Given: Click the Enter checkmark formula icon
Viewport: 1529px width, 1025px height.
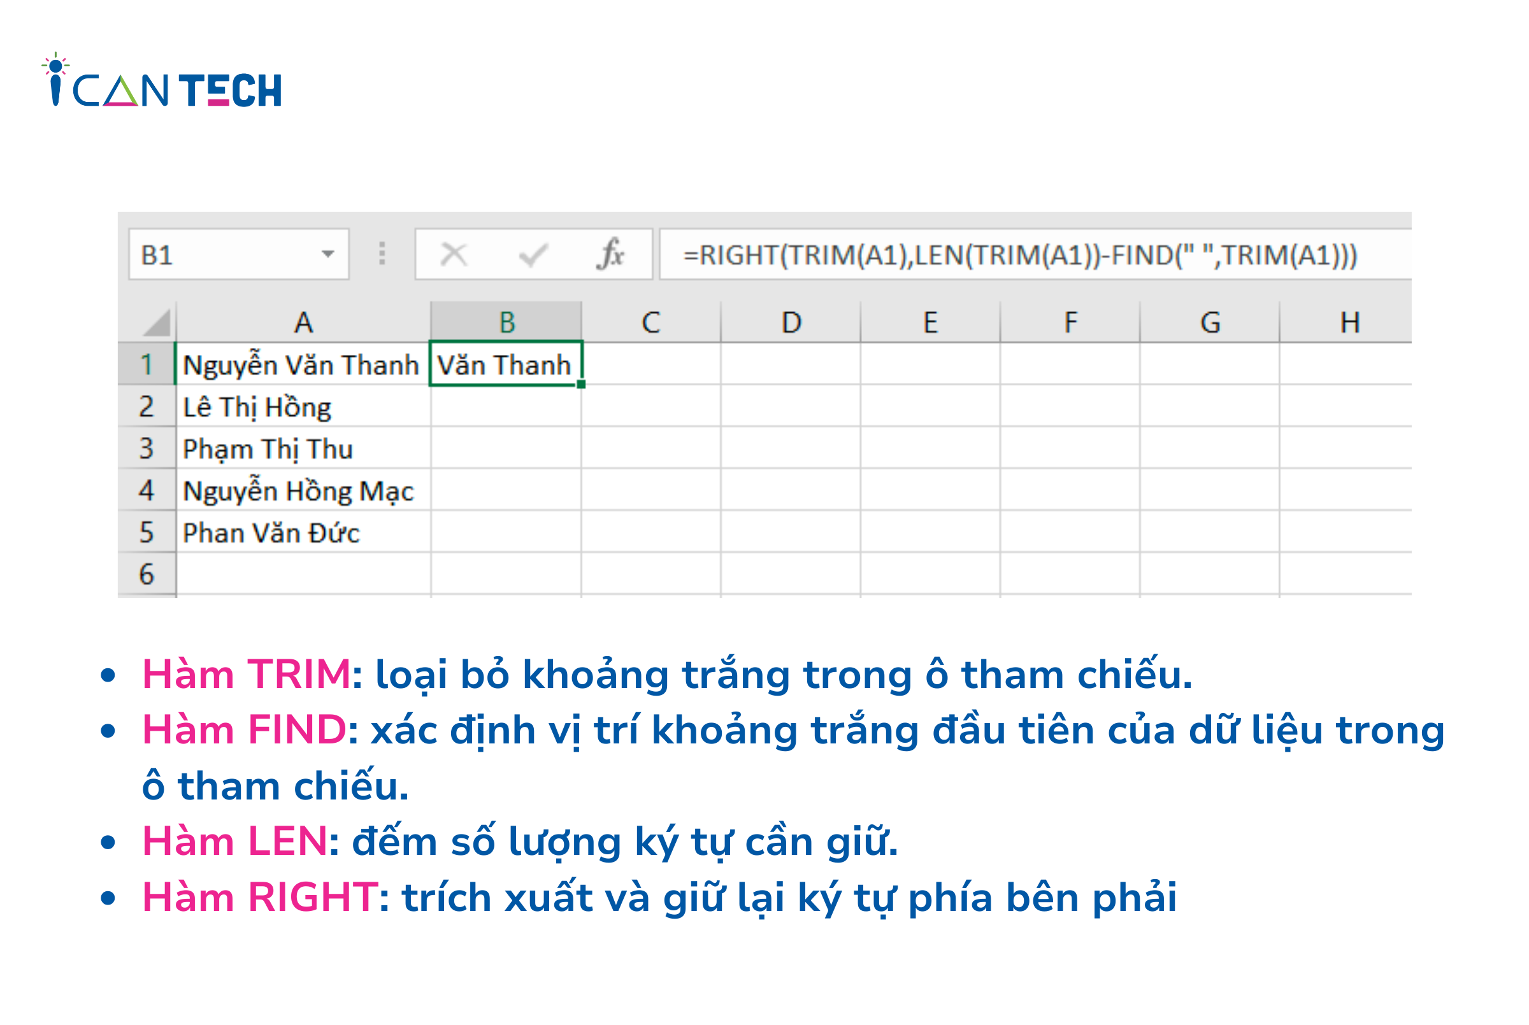Looking at the screenshot, I should click(533, 254).
